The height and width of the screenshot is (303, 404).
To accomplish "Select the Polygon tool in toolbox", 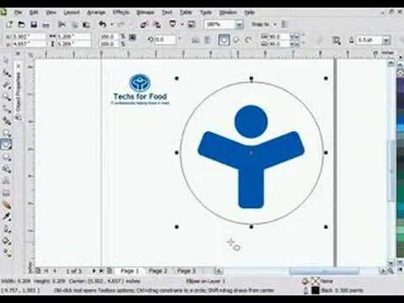I will point(7,157).
